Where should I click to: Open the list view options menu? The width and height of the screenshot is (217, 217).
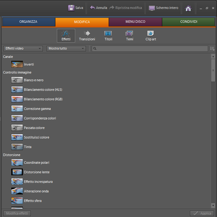click(x=212, y=49)
